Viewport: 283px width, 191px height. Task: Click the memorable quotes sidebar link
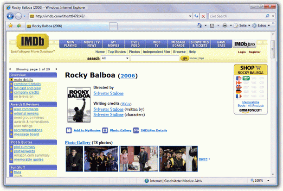tap(29, 159)
